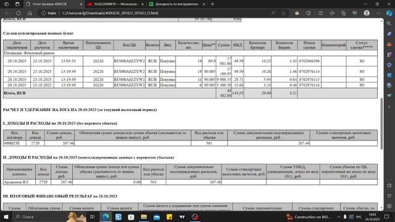Click Код ЦБ column header
395x222 pixels.
(x=129, y=45)
